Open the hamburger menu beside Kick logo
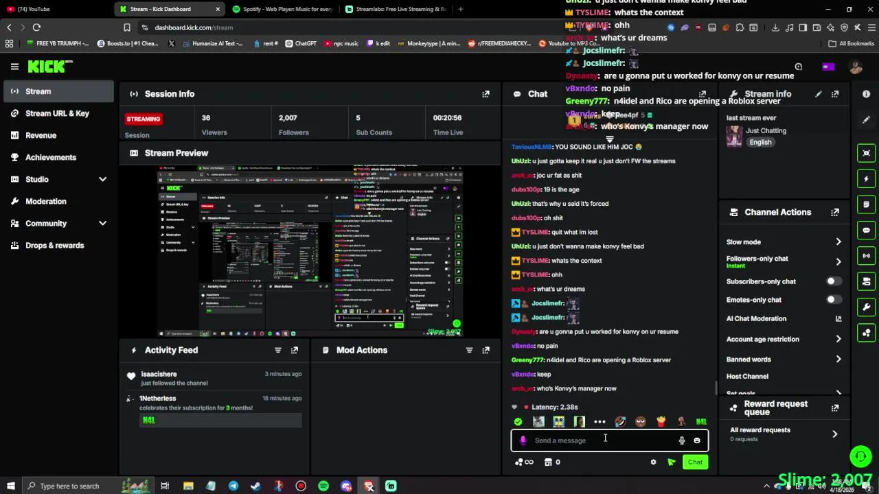Screen dimensions: 879x494 (x=14, y=67)
